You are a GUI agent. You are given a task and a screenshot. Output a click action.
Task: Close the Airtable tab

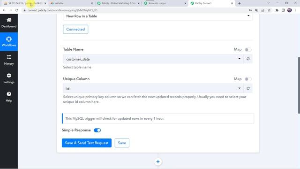(x=92, y=3)
